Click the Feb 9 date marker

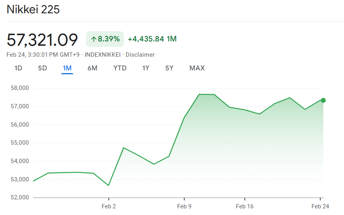tap(184, 206)
